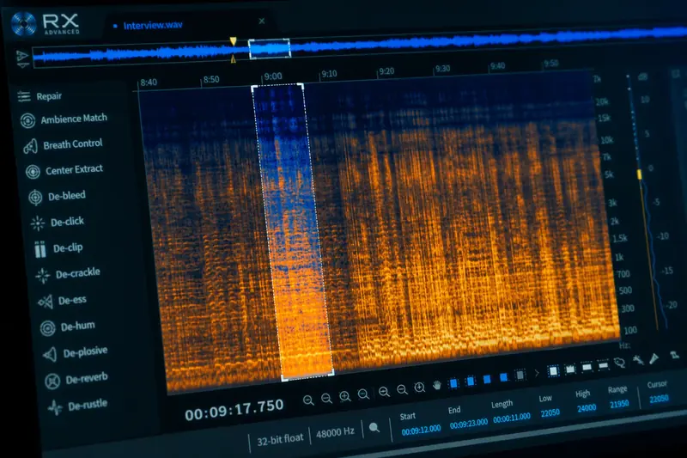
Task: Click the 9:20 mark on the time ruler
Action: point(386,71)
